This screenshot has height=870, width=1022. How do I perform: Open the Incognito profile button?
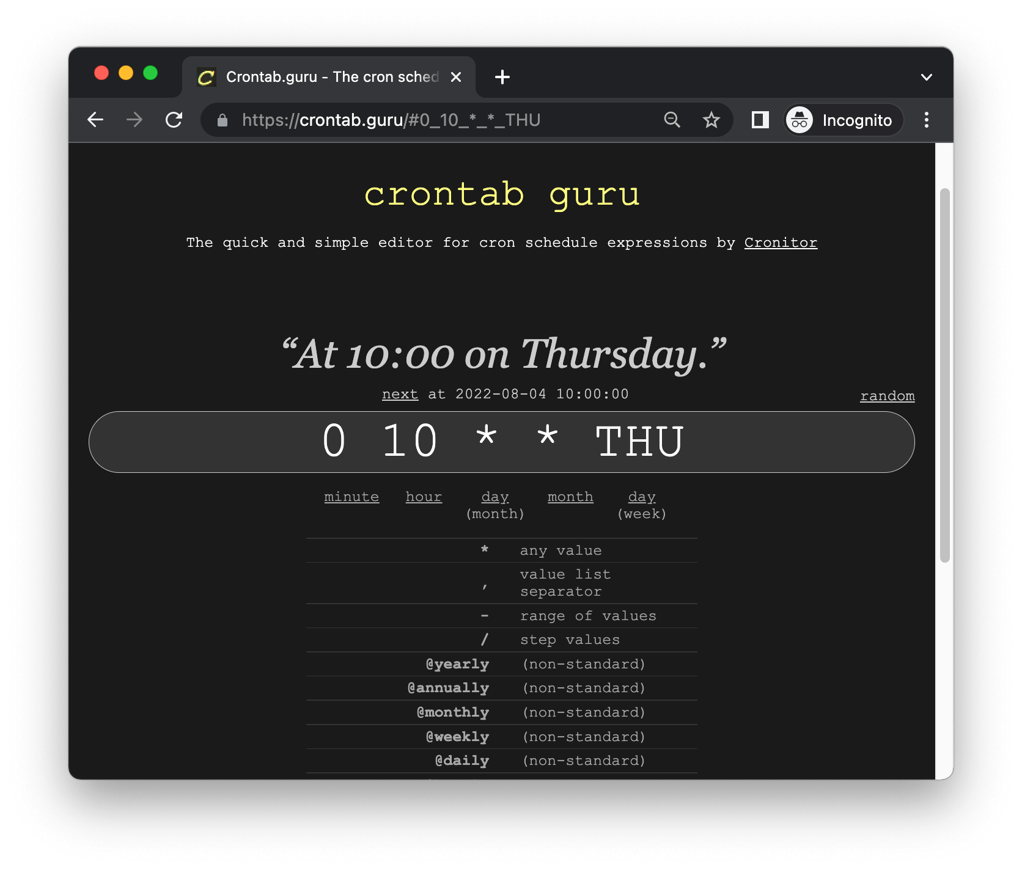(x=844, y=120)
